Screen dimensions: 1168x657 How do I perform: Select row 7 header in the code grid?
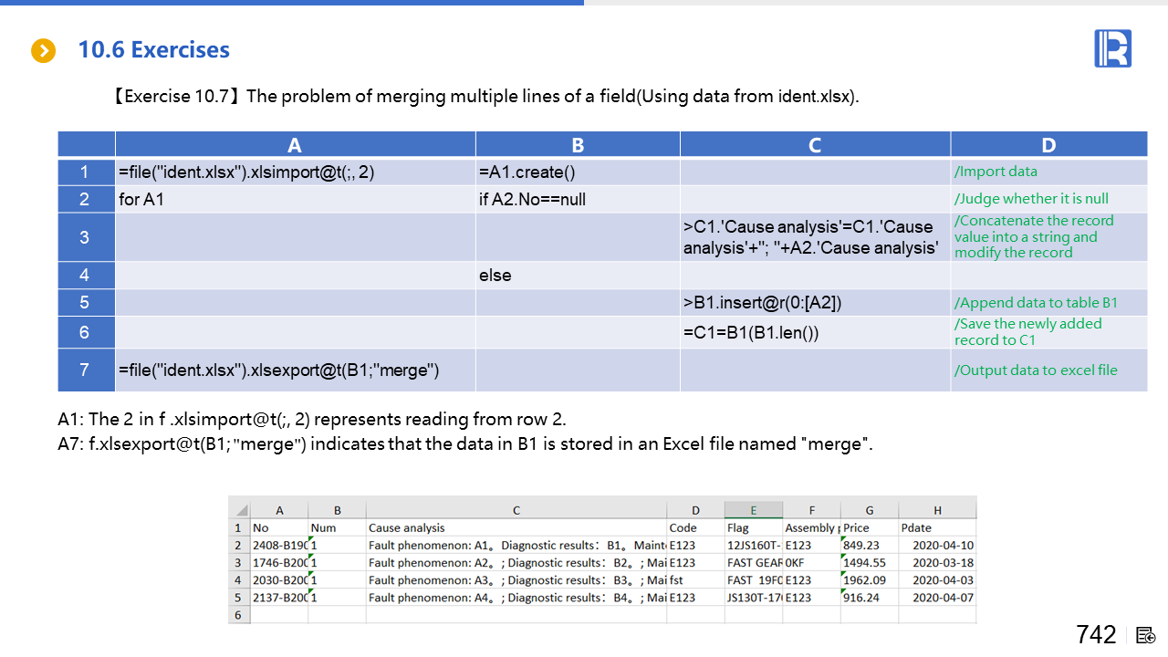click(x=85, y=370)
